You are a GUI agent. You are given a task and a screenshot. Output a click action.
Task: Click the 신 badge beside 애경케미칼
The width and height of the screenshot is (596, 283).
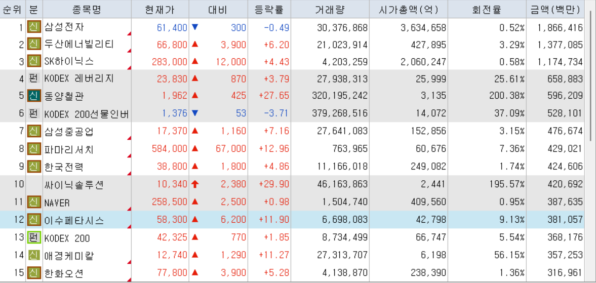pos(34,255)
